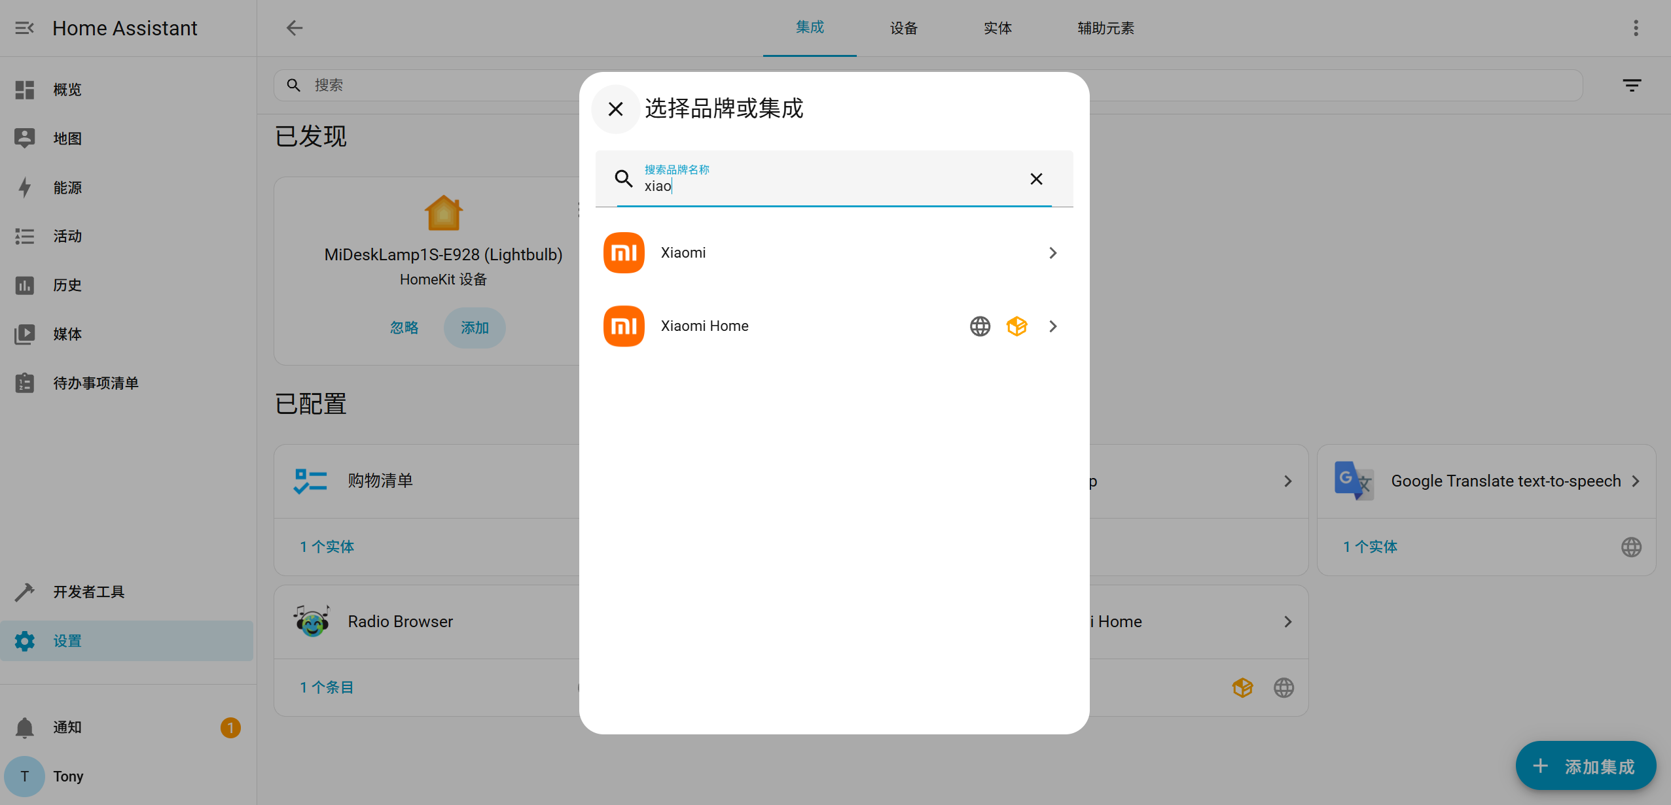Collapse the sidebar menu icon
The image size is (1671, 805).
[24, 28]
